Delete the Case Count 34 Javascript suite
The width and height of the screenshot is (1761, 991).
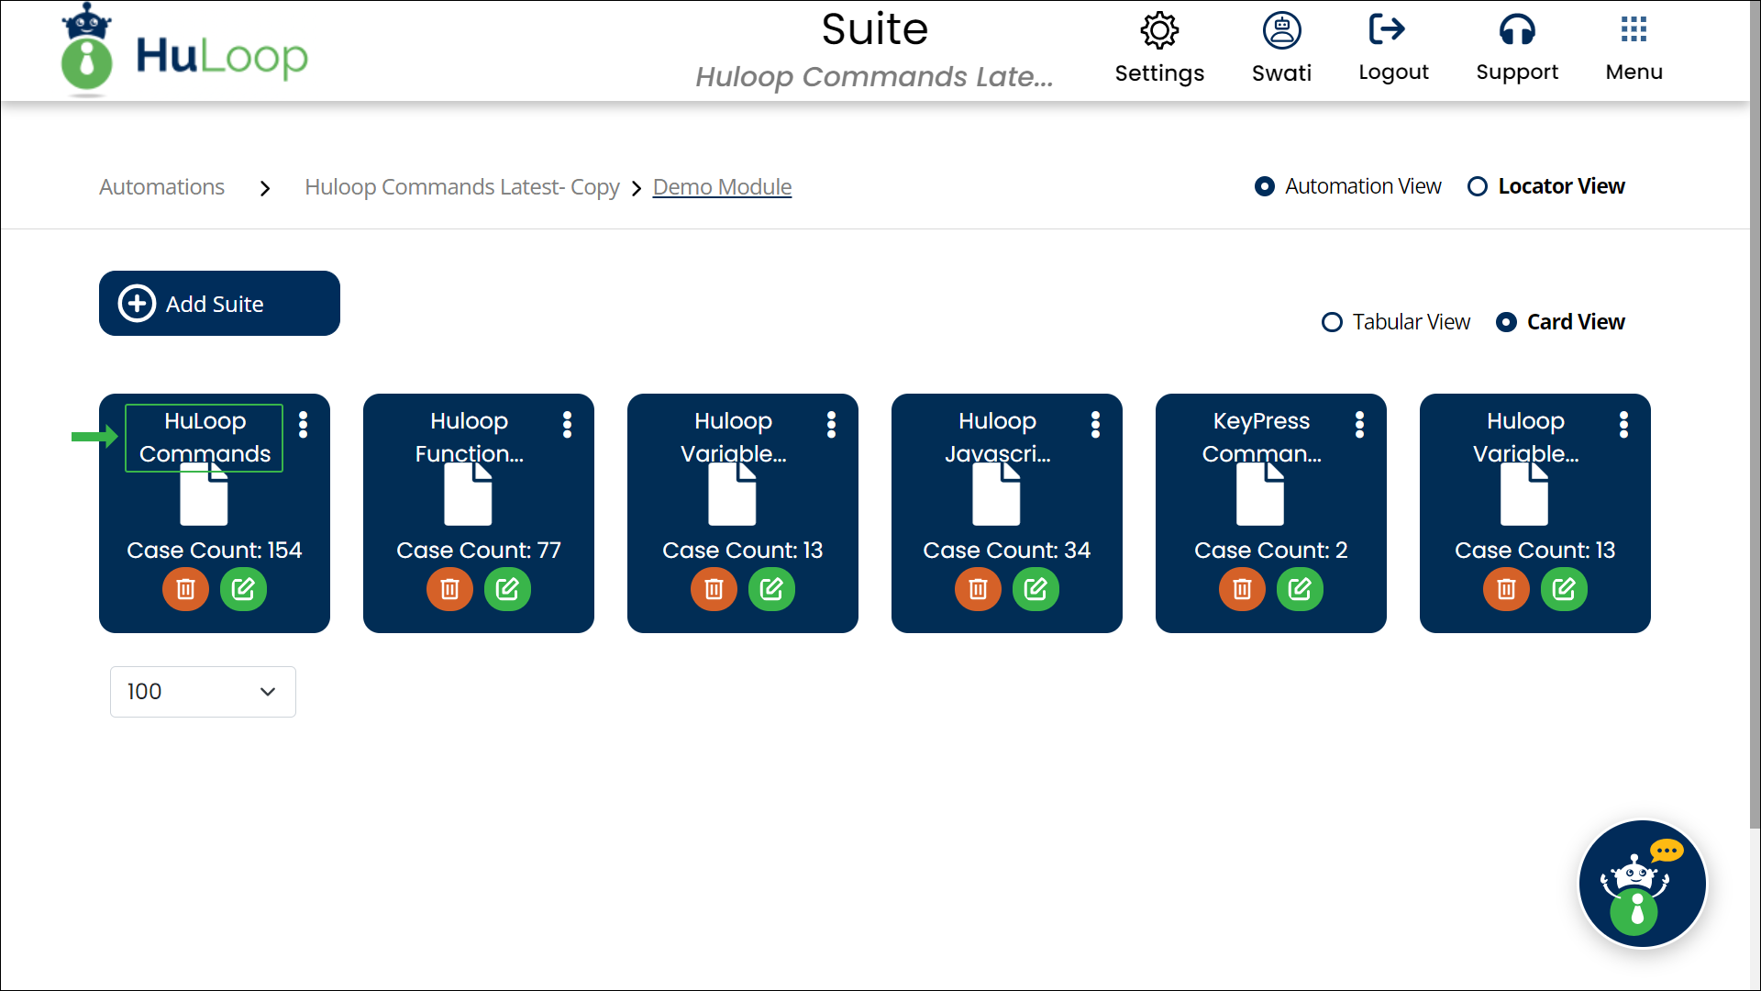click(x=978, y=589)
